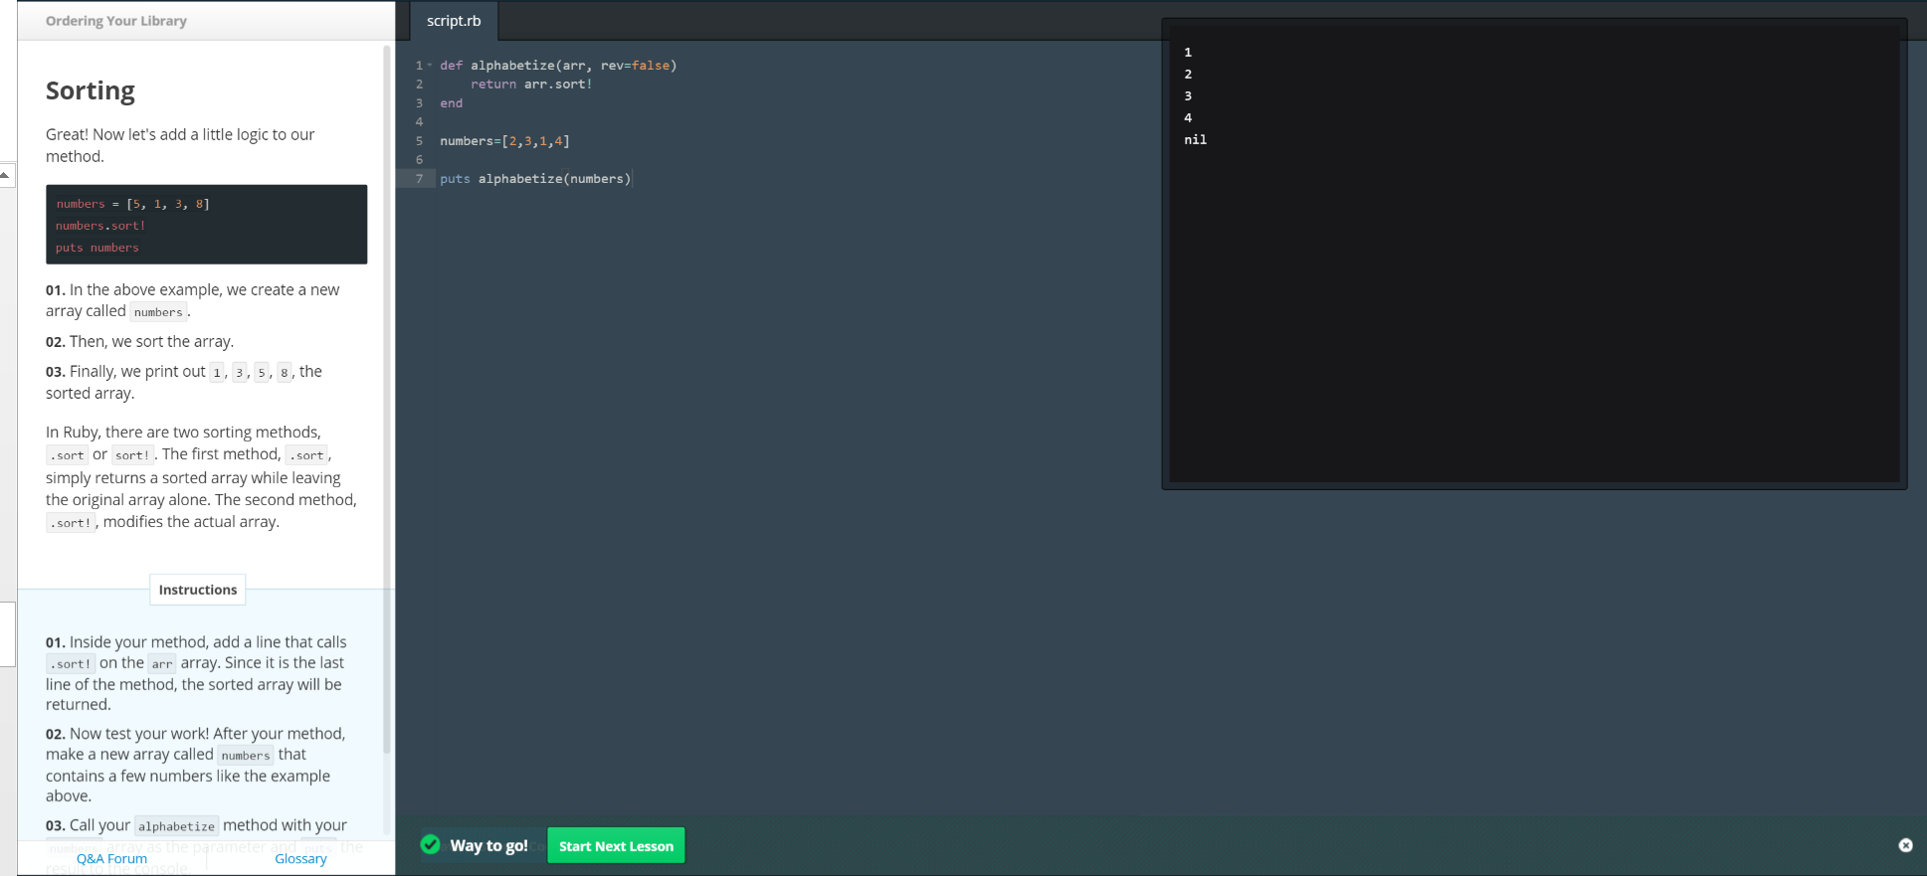Click line number 1 in the editor gutter
1927x876 pixels.
pos(419,66)
